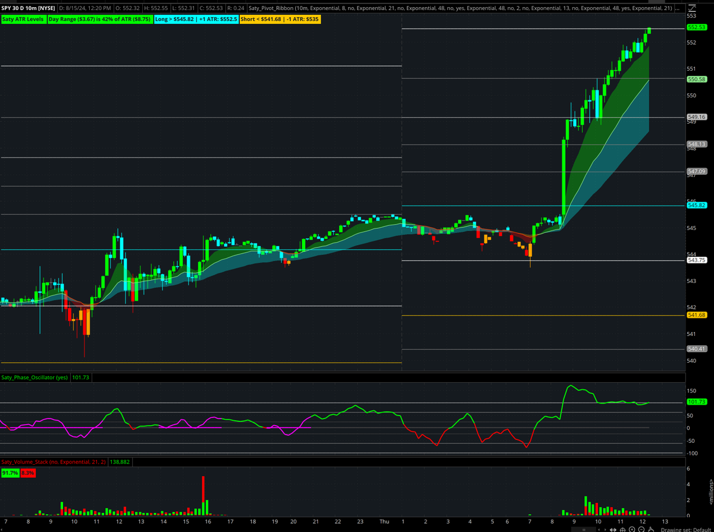
Task: Open the drawing tools pointer icon
Action: point(651,529)
